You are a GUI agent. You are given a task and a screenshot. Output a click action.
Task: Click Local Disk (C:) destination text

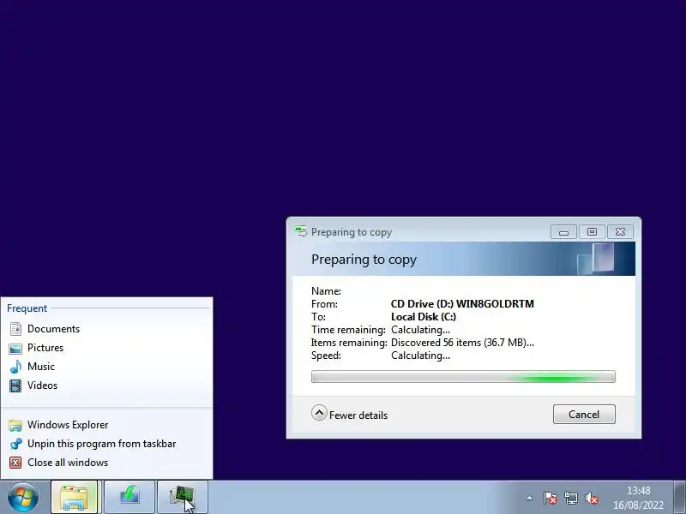(424, 316)
